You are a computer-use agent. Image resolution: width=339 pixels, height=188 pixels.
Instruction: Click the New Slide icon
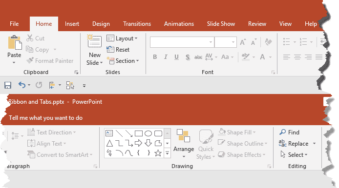click(x=94, y=41)
